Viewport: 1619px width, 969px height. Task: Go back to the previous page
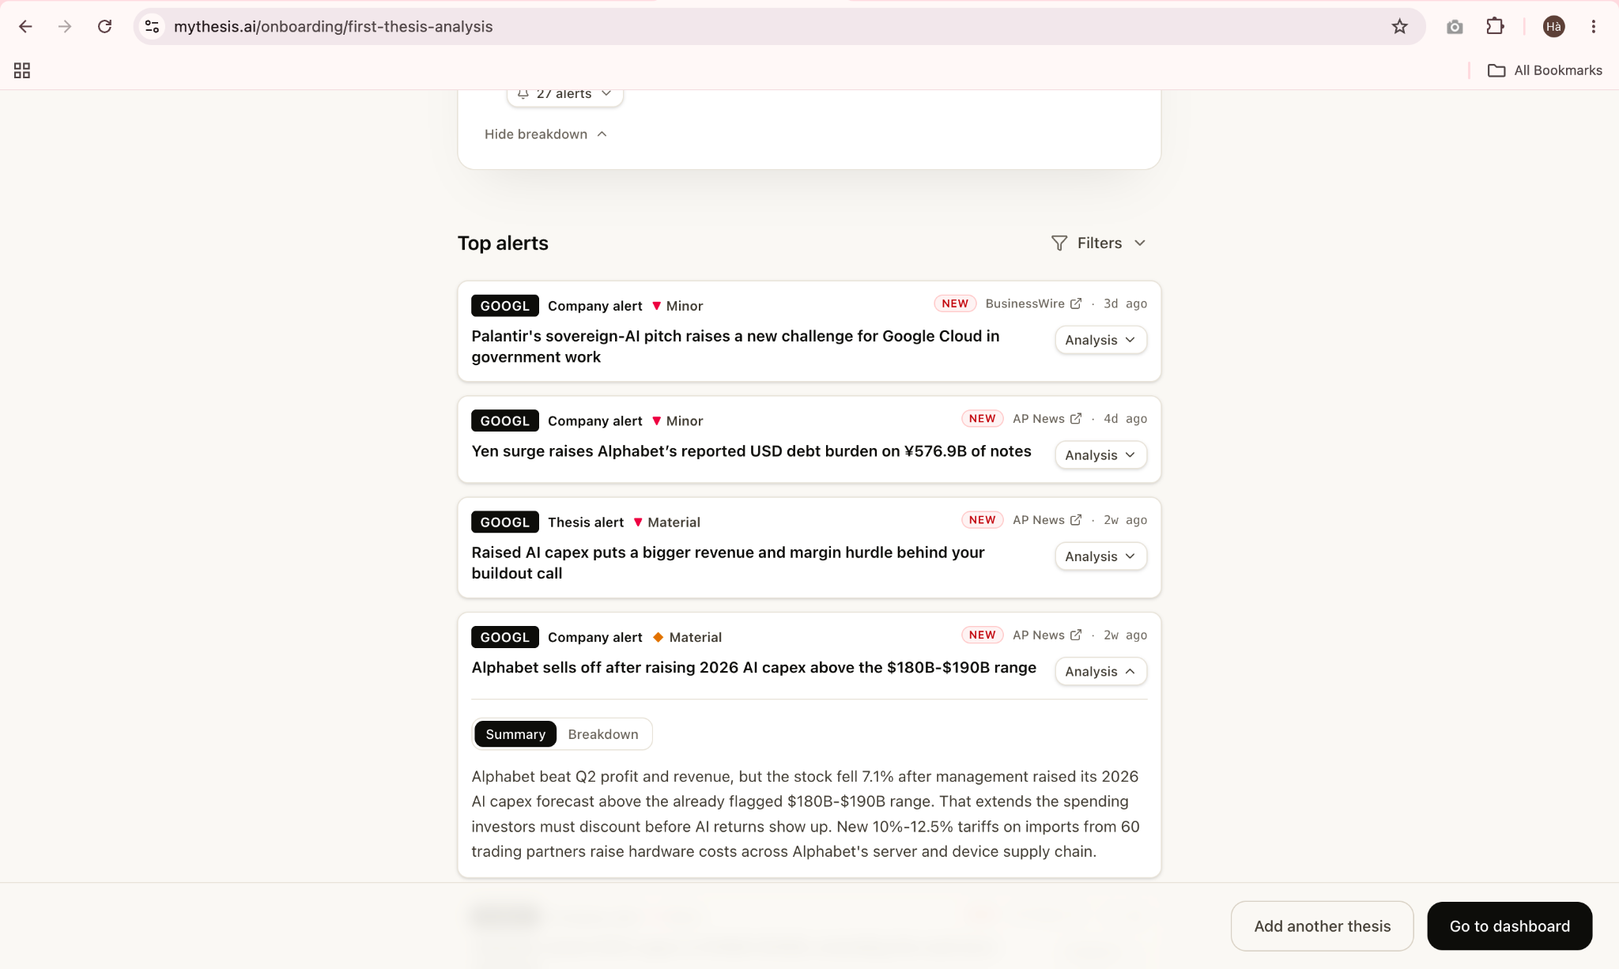(x=25, y=27)
